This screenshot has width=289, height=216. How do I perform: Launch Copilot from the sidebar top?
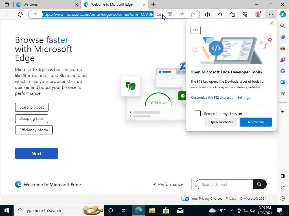[x=283, y=14]
